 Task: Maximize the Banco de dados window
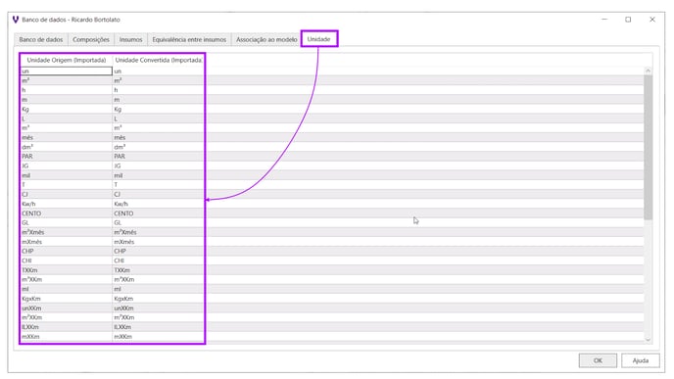pyautogui.click(x=628, y=20)
